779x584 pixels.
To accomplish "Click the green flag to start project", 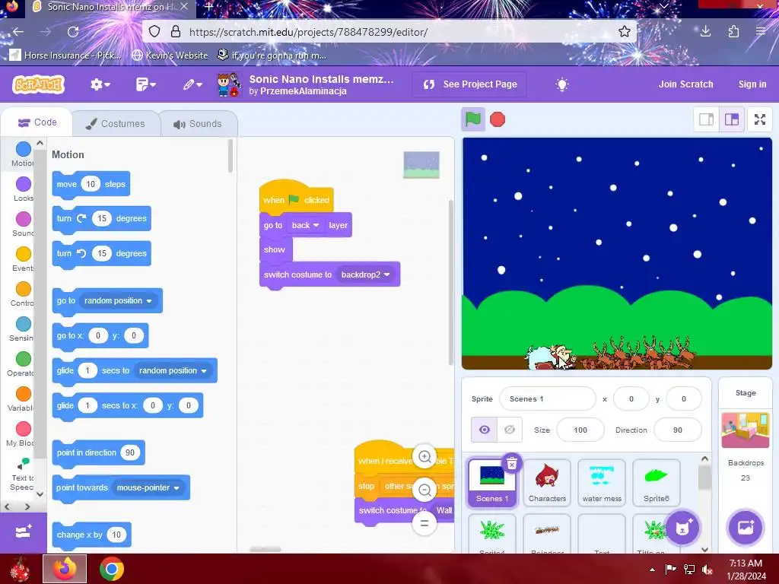I will (473, 119).
